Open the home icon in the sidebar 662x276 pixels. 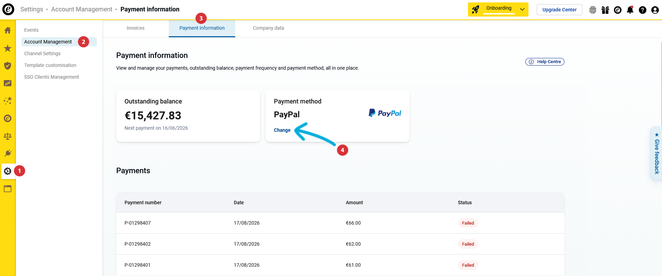tap(8, 30)
